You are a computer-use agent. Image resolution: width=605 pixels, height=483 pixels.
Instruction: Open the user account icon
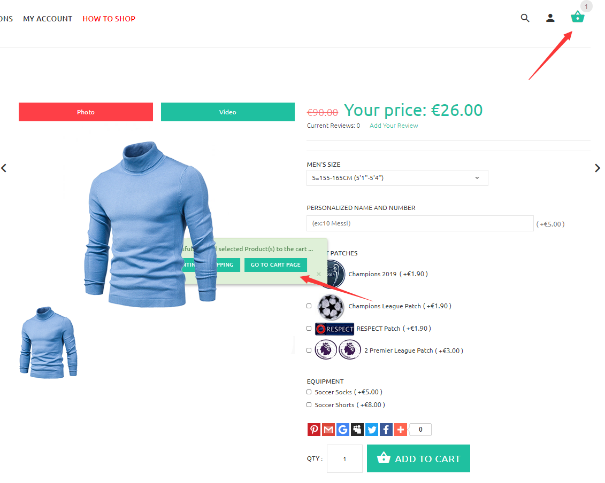(550, 18)
